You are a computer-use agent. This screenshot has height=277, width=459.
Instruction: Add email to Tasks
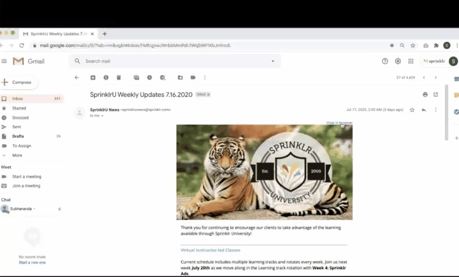163,78
